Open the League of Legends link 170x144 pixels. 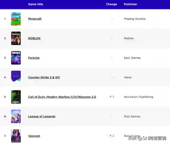click(42, 117)
